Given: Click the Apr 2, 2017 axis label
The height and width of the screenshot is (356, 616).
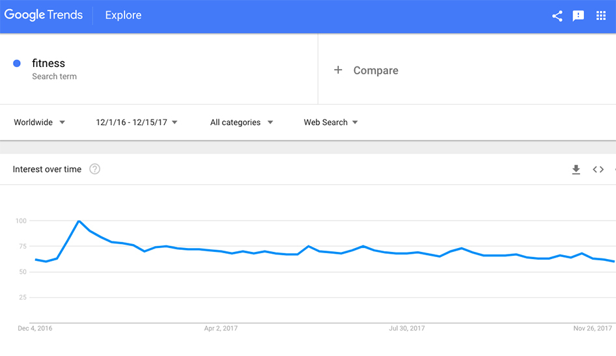Looking at the screenshot, I should (x=221, y=329).
